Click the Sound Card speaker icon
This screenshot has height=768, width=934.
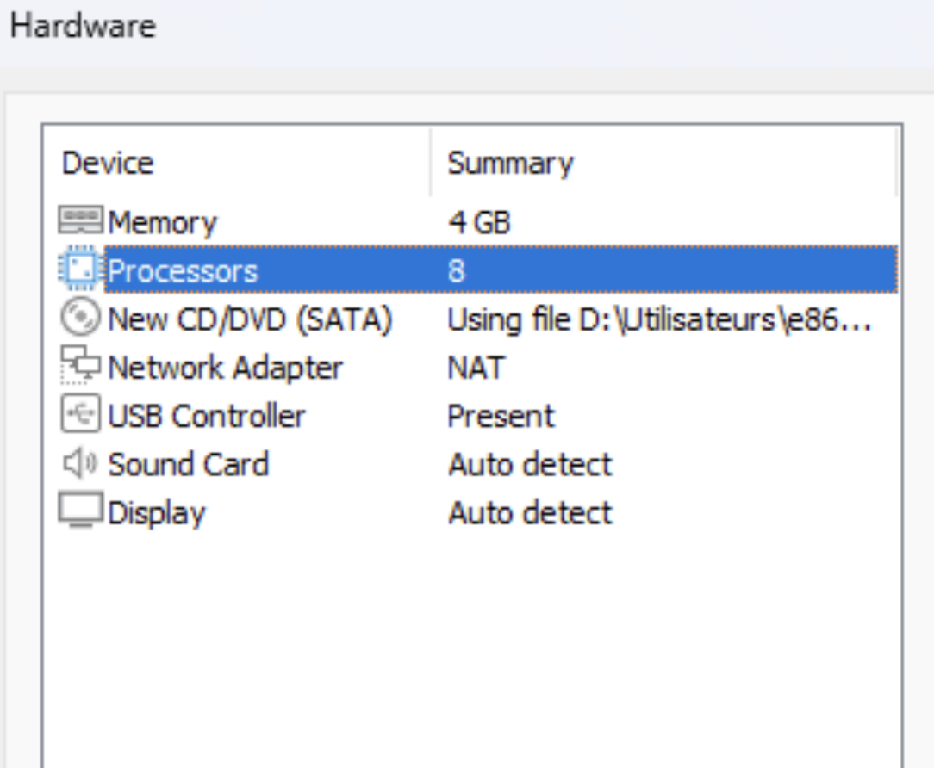click(x=80, y=464)
